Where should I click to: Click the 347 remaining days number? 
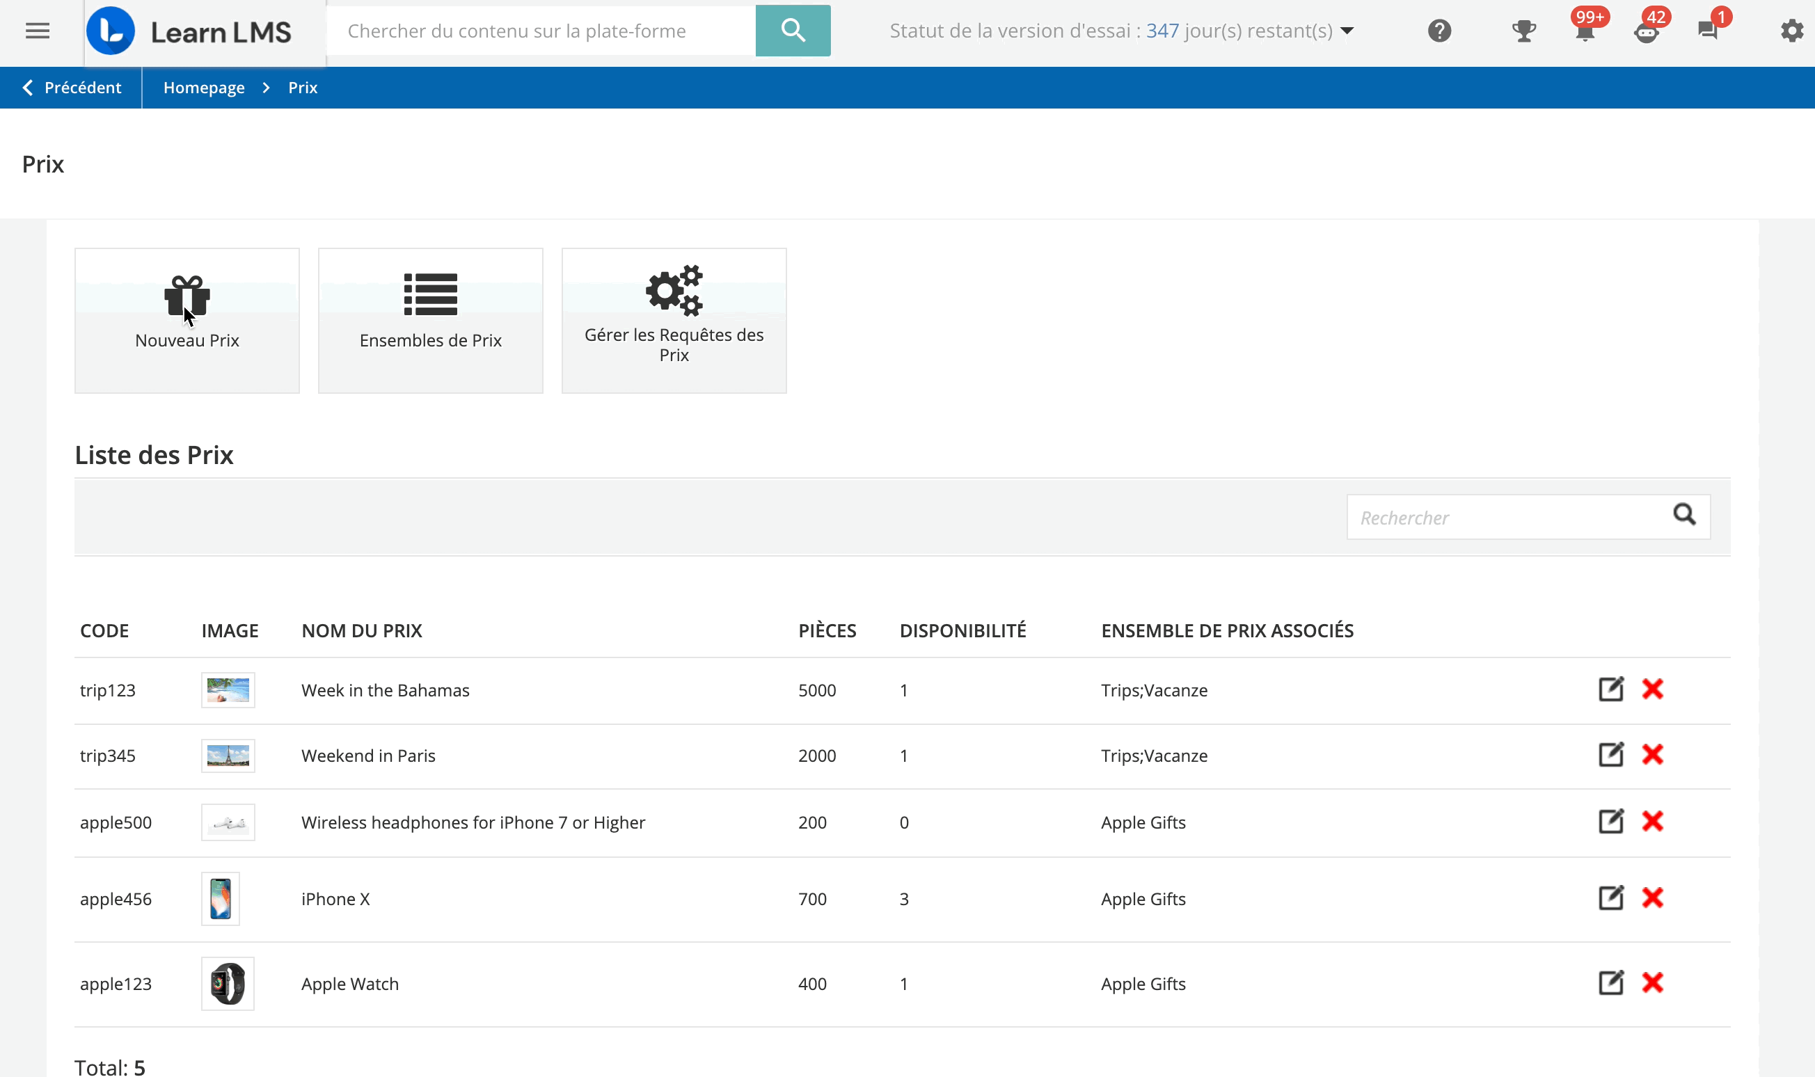[1162, 31]
